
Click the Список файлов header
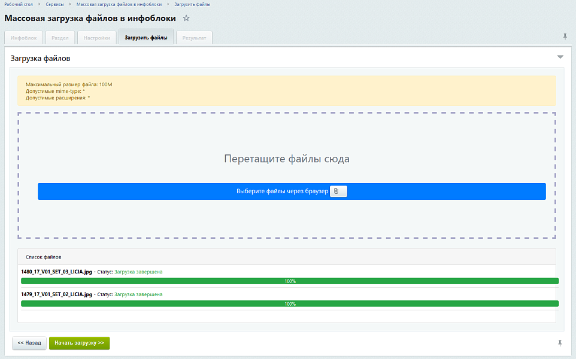[x=287, y=257]
